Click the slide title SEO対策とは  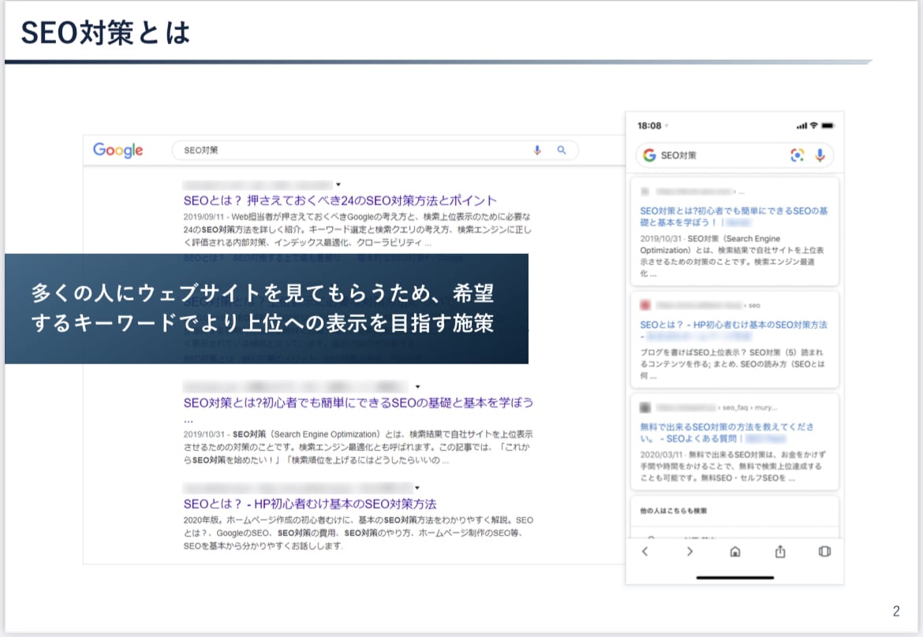[106, 33]
